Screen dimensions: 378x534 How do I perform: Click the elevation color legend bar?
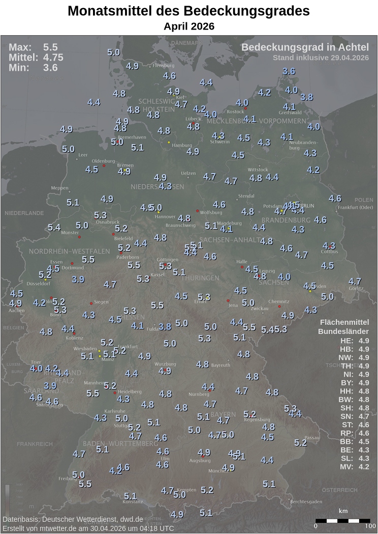pyautogui.click(x=7, y=497)
